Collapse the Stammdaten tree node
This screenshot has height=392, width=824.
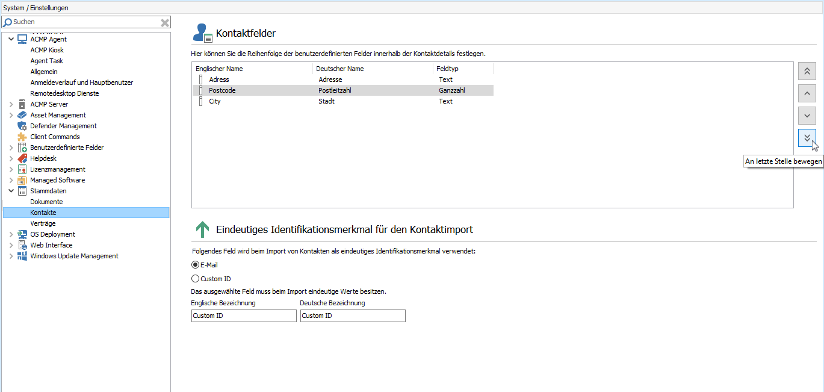point(11,191)
